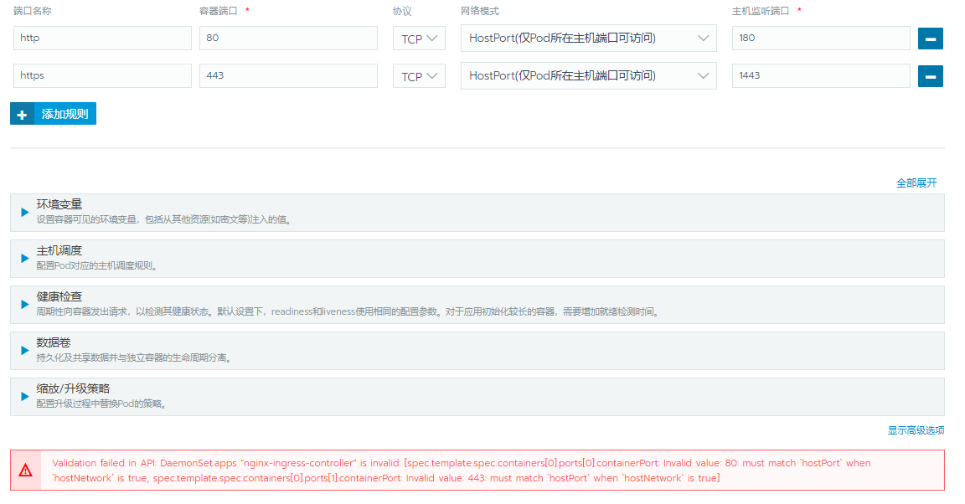Expand the 主机调度 section arrow

pos(24,259)
